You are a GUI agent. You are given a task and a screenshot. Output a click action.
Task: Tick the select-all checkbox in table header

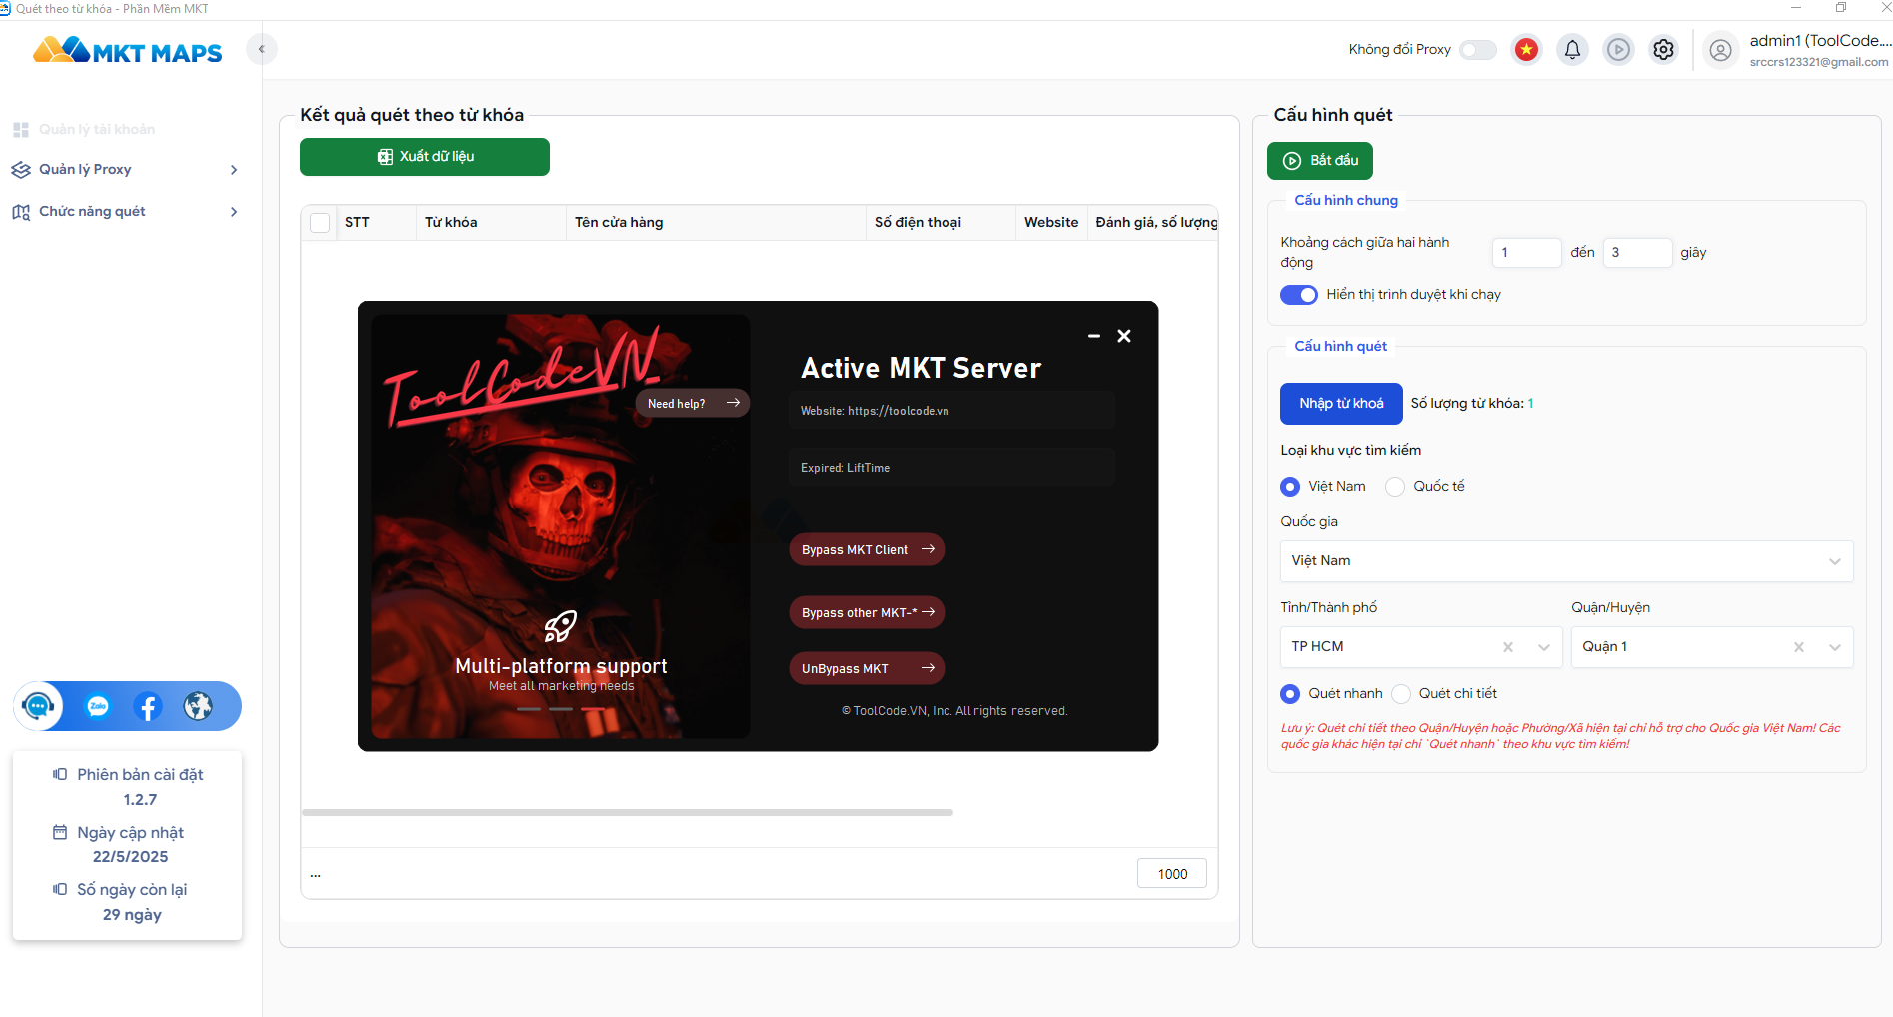click(320, 223)
